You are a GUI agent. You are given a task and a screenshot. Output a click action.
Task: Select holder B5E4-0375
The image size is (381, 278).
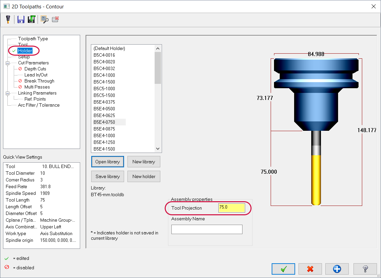[x=104, y=102]
